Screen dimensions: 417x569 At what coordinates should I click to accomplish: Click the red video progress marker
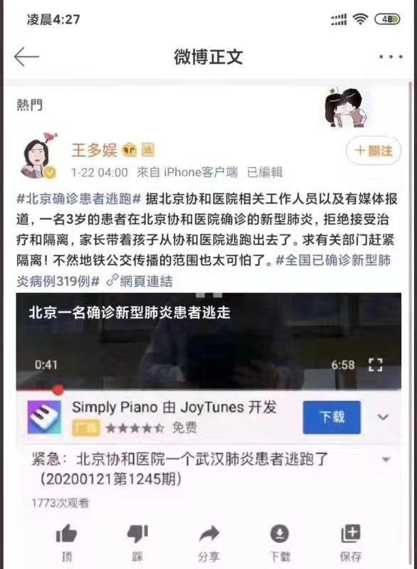click(x=58, y=390)
